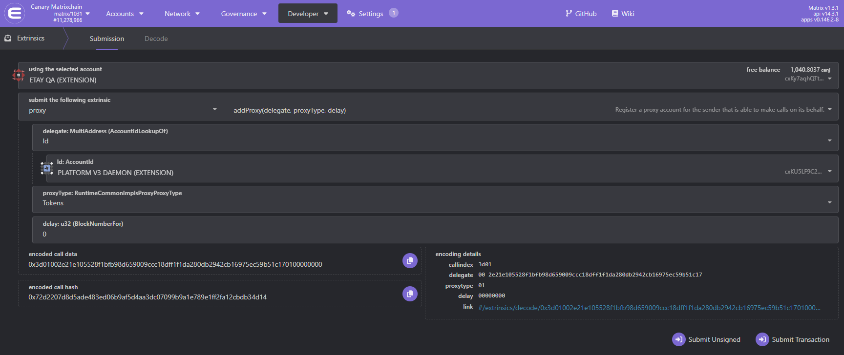This screenshot has width=844, height=355.
Task: Open the Canary Matrixchain network selector
Action: 60,13
